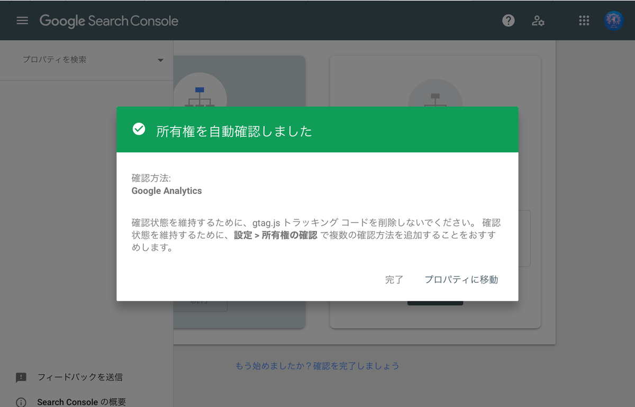This screenshot has width=635, height=407.
Task: Click the feedback speech bubble icon
Action: (x=21, y=377)
